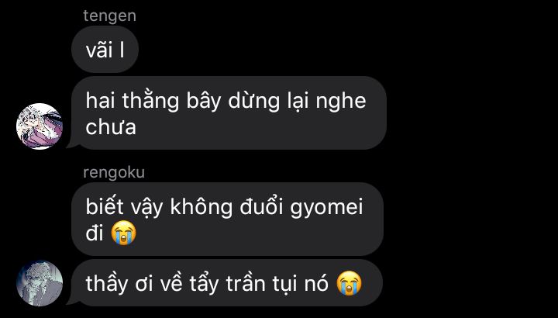This screenshot has width=558, height=318.
Task: Select the 'thầy ơi về tẩy trần' message
Action: [x=227, y=283]
